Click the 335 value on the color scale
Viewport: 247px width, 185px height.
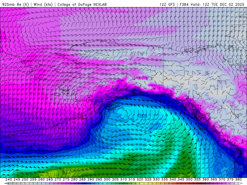[165, 179]
